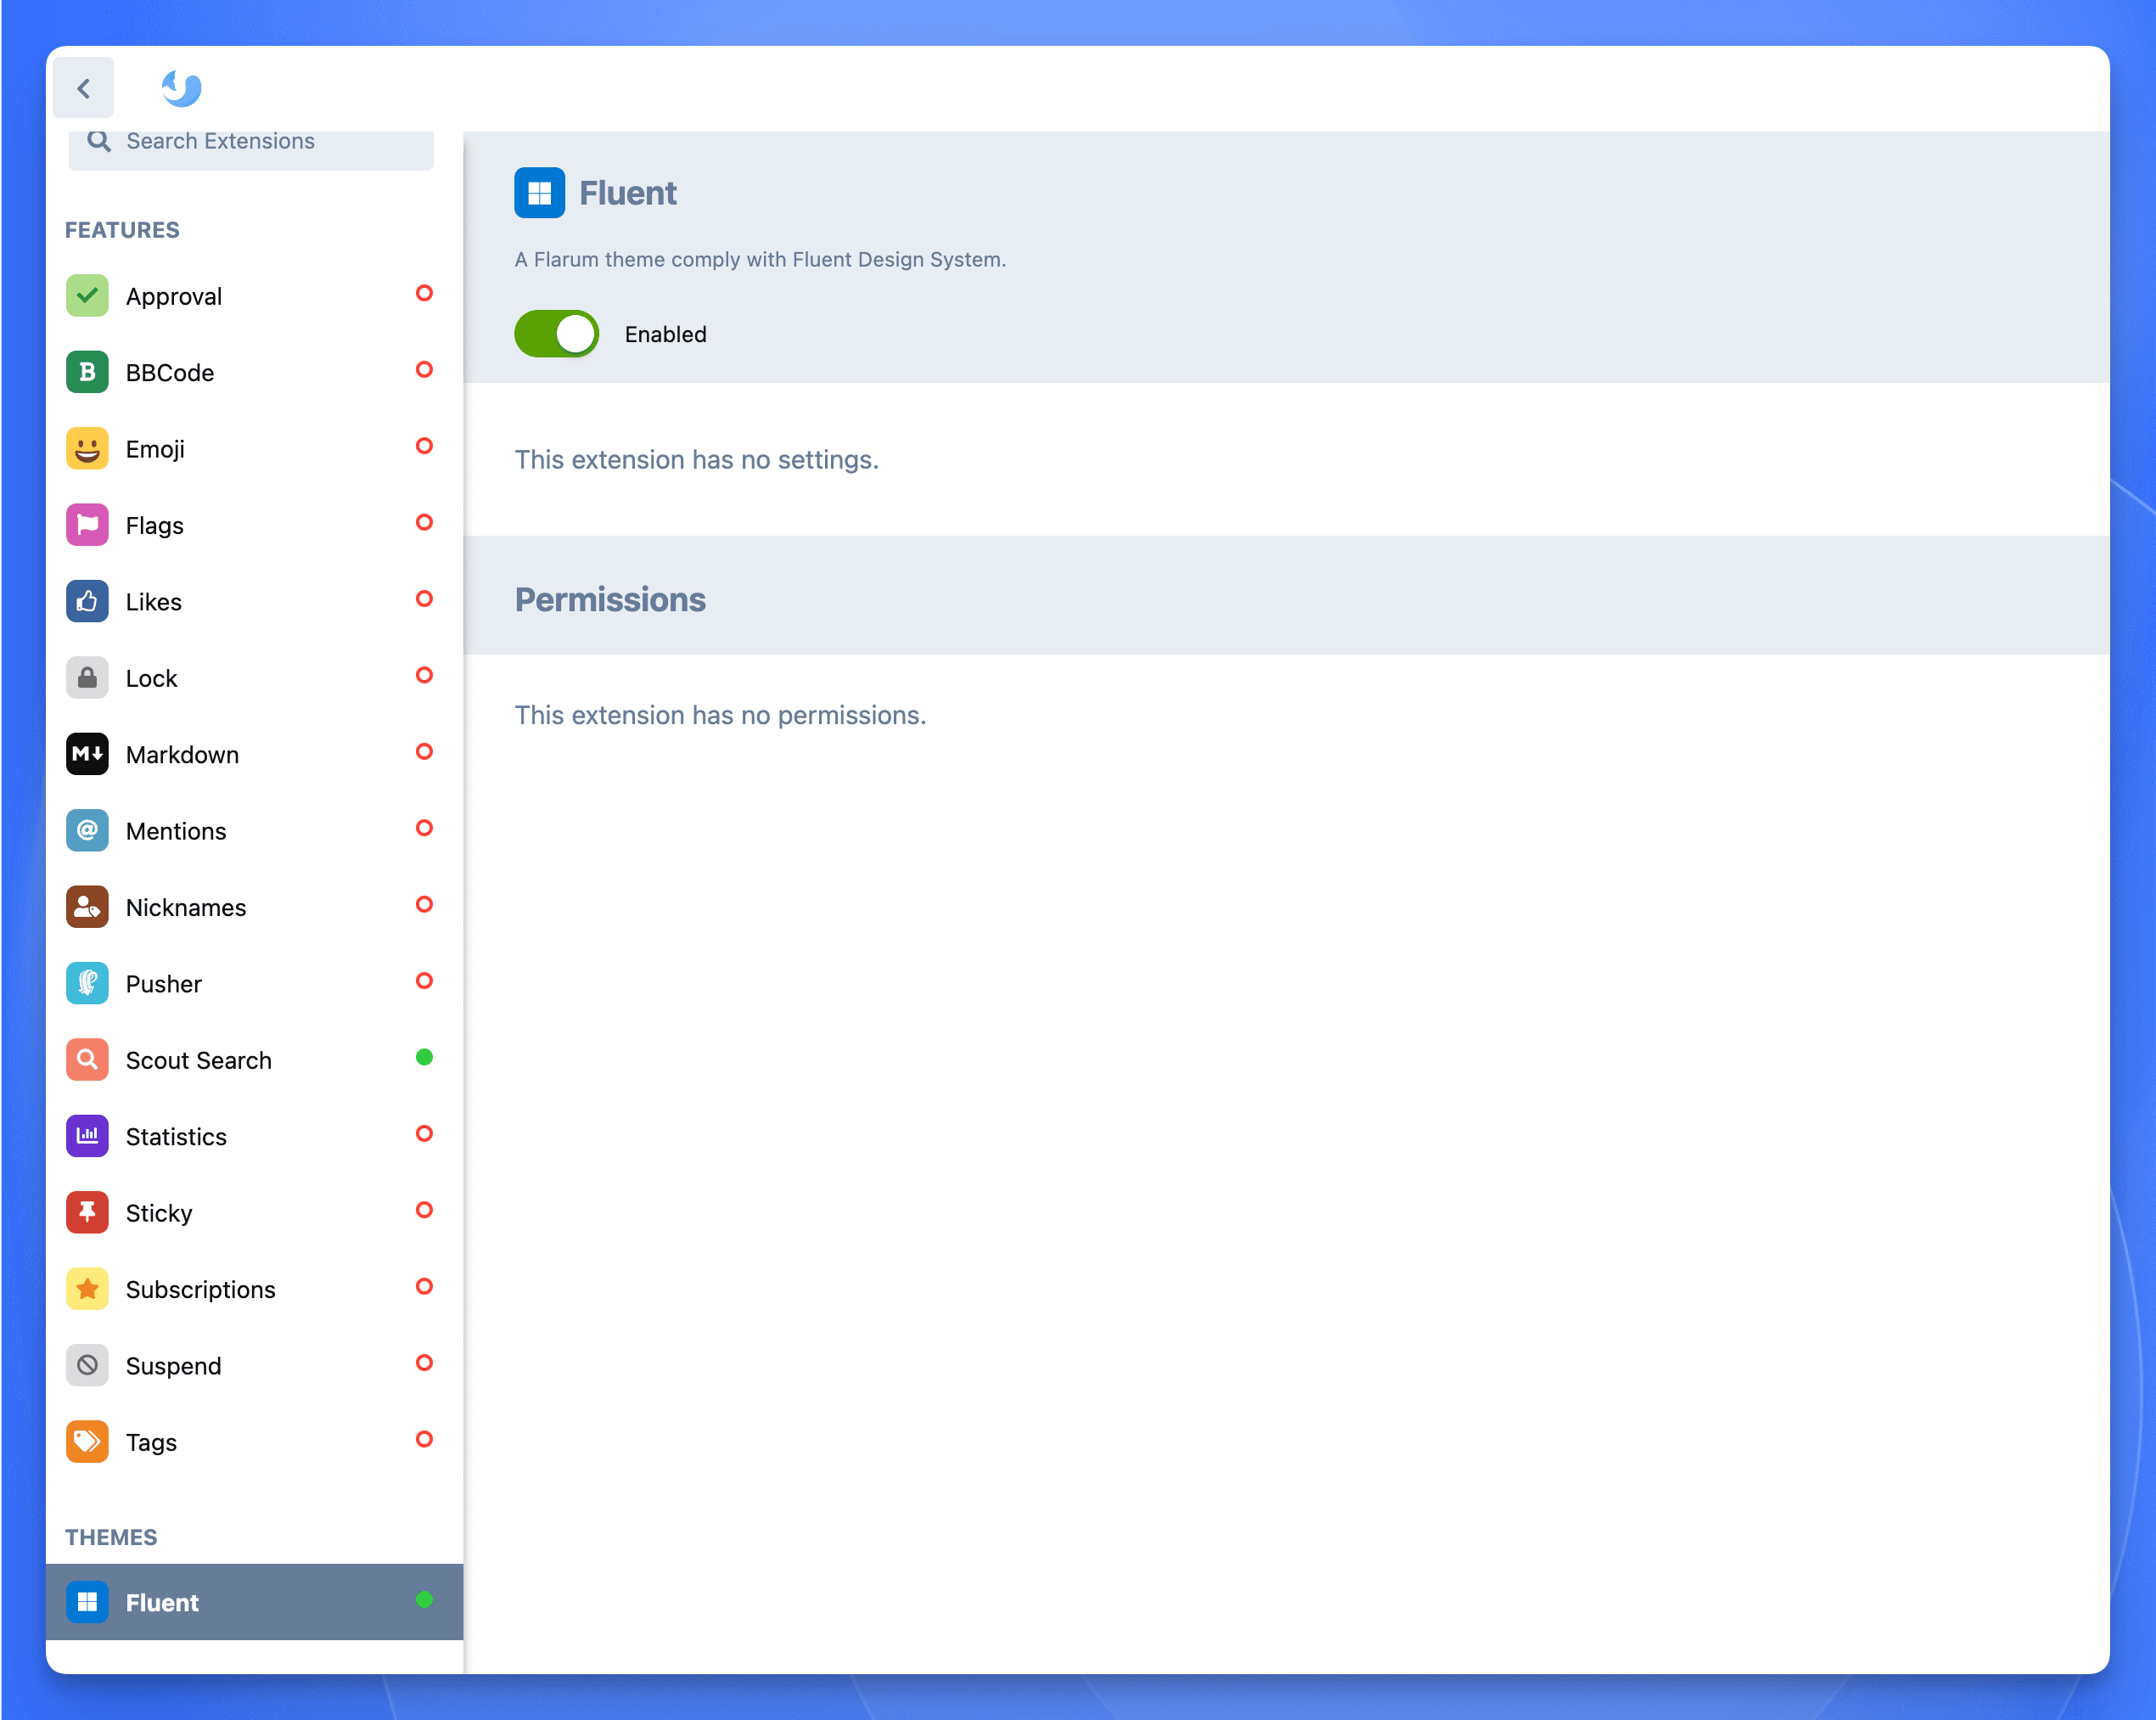Screen dimensions: 2156x1720
Task: Select the Subscriptions extension
Action: tap(200, 1289)
